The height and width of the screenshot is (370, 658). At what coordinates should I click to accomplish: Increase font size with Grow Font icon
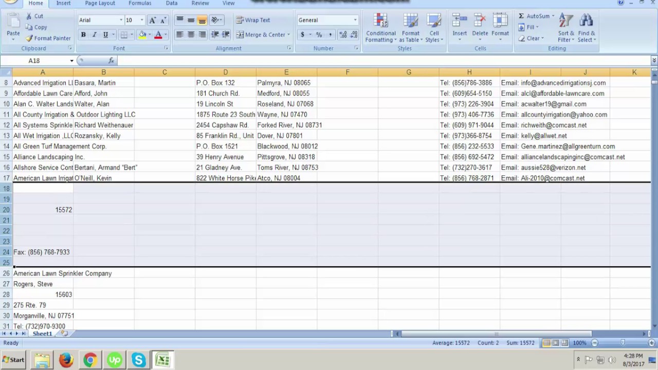click(152, 20)
